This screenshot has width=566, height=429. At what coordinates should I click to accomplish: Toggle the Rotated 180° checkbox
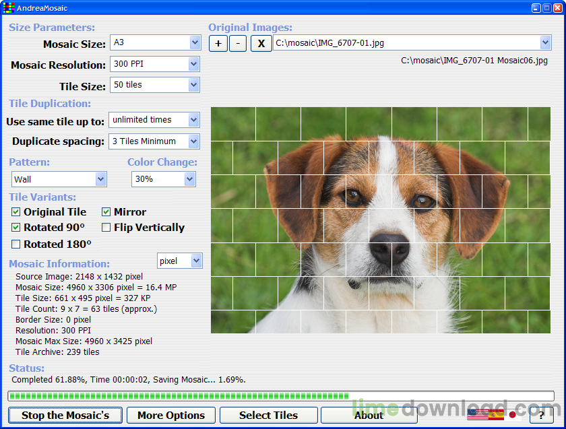pyautogui.click(x=16, y=244)
